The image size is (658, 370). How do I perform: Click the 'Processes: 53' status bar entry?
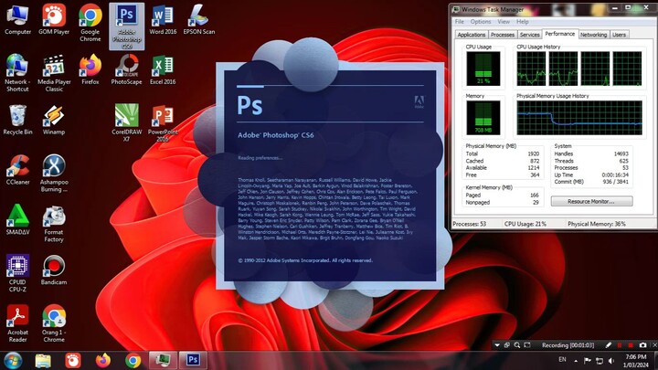(469, 224)
